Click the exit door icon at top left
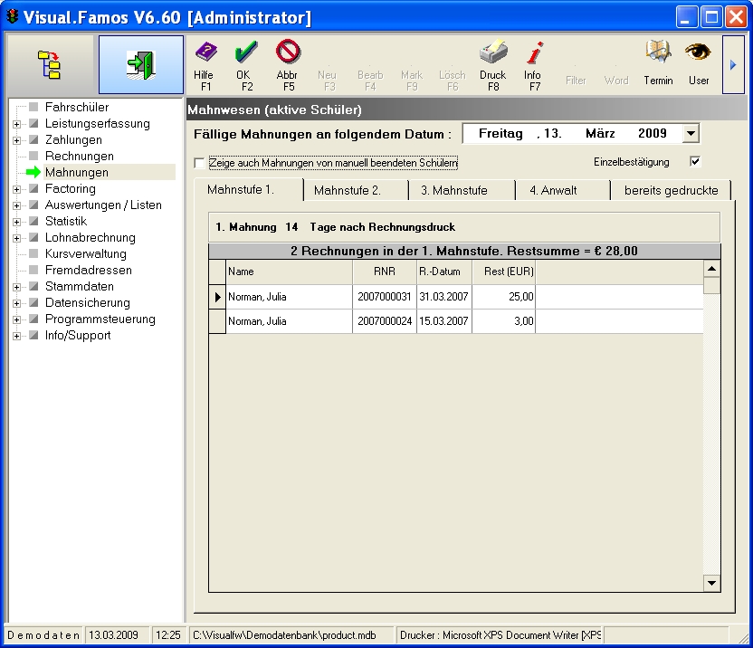The height and width of the screenshot is (648, 753). coord(140,65)
